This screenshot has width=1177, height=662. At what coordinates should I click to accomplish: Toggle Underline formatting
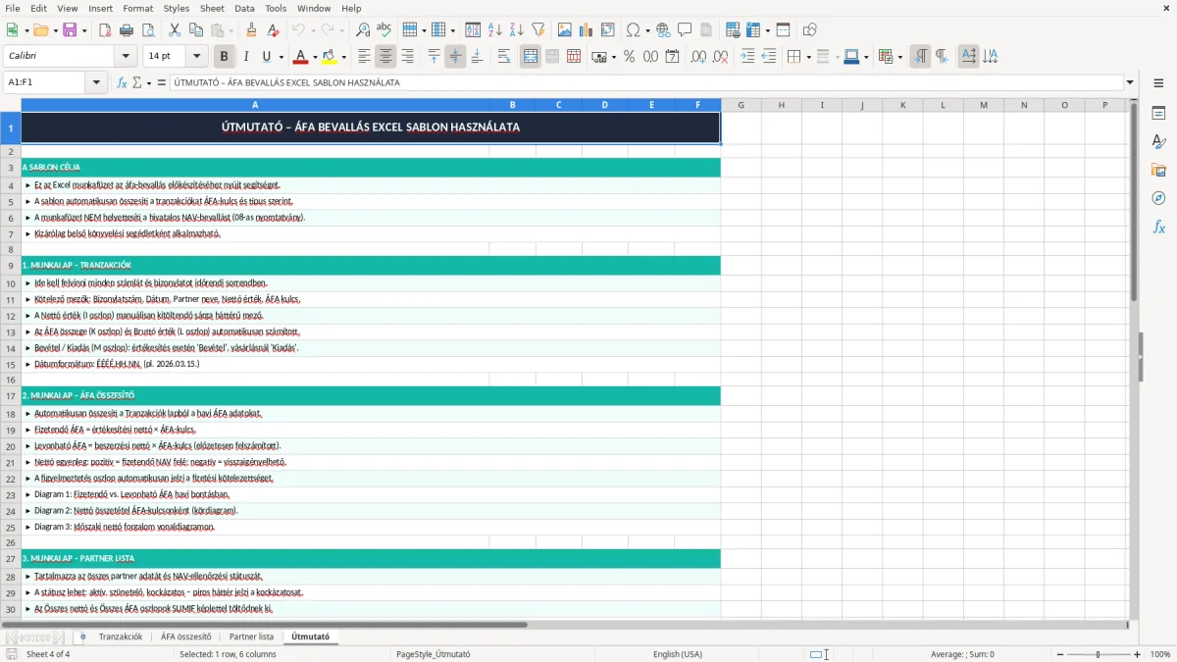pyautogui.click(x=267, y=57)
